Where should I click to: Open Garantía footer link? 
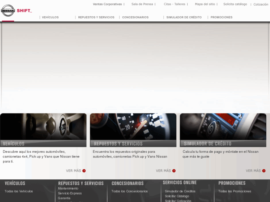(64, 198)
